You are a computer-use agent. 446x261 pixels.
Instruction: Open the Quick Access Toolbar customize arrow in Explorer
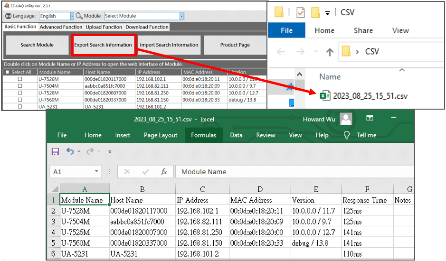[328, 13]
